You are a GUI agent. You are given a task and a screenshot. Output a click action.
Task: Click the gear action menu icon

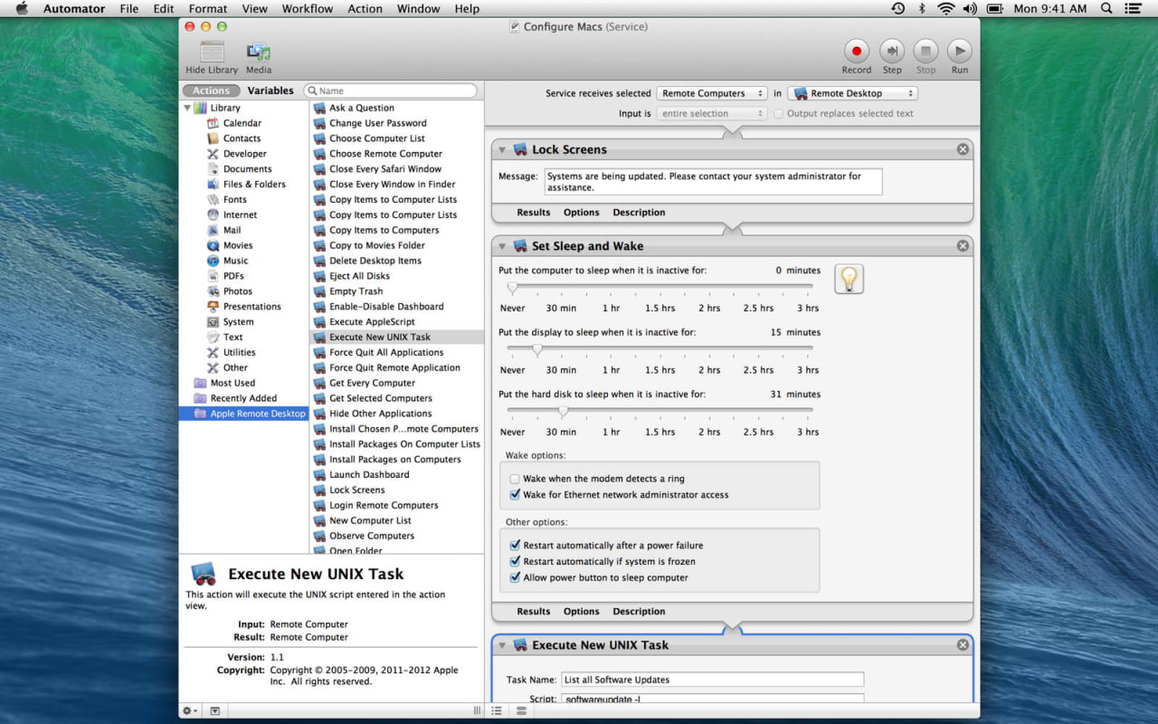pos(190,711)
